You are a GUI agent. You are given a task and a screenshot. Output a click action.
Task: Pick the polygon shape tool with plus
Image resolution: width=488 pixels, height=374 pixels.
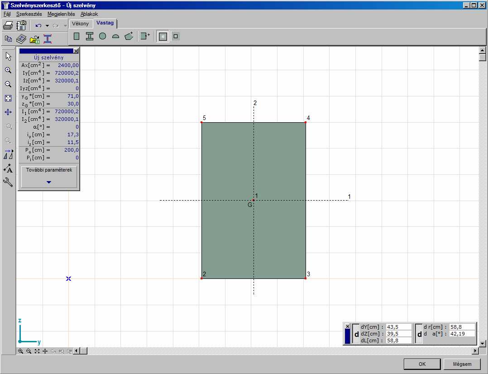click(129, 36)
